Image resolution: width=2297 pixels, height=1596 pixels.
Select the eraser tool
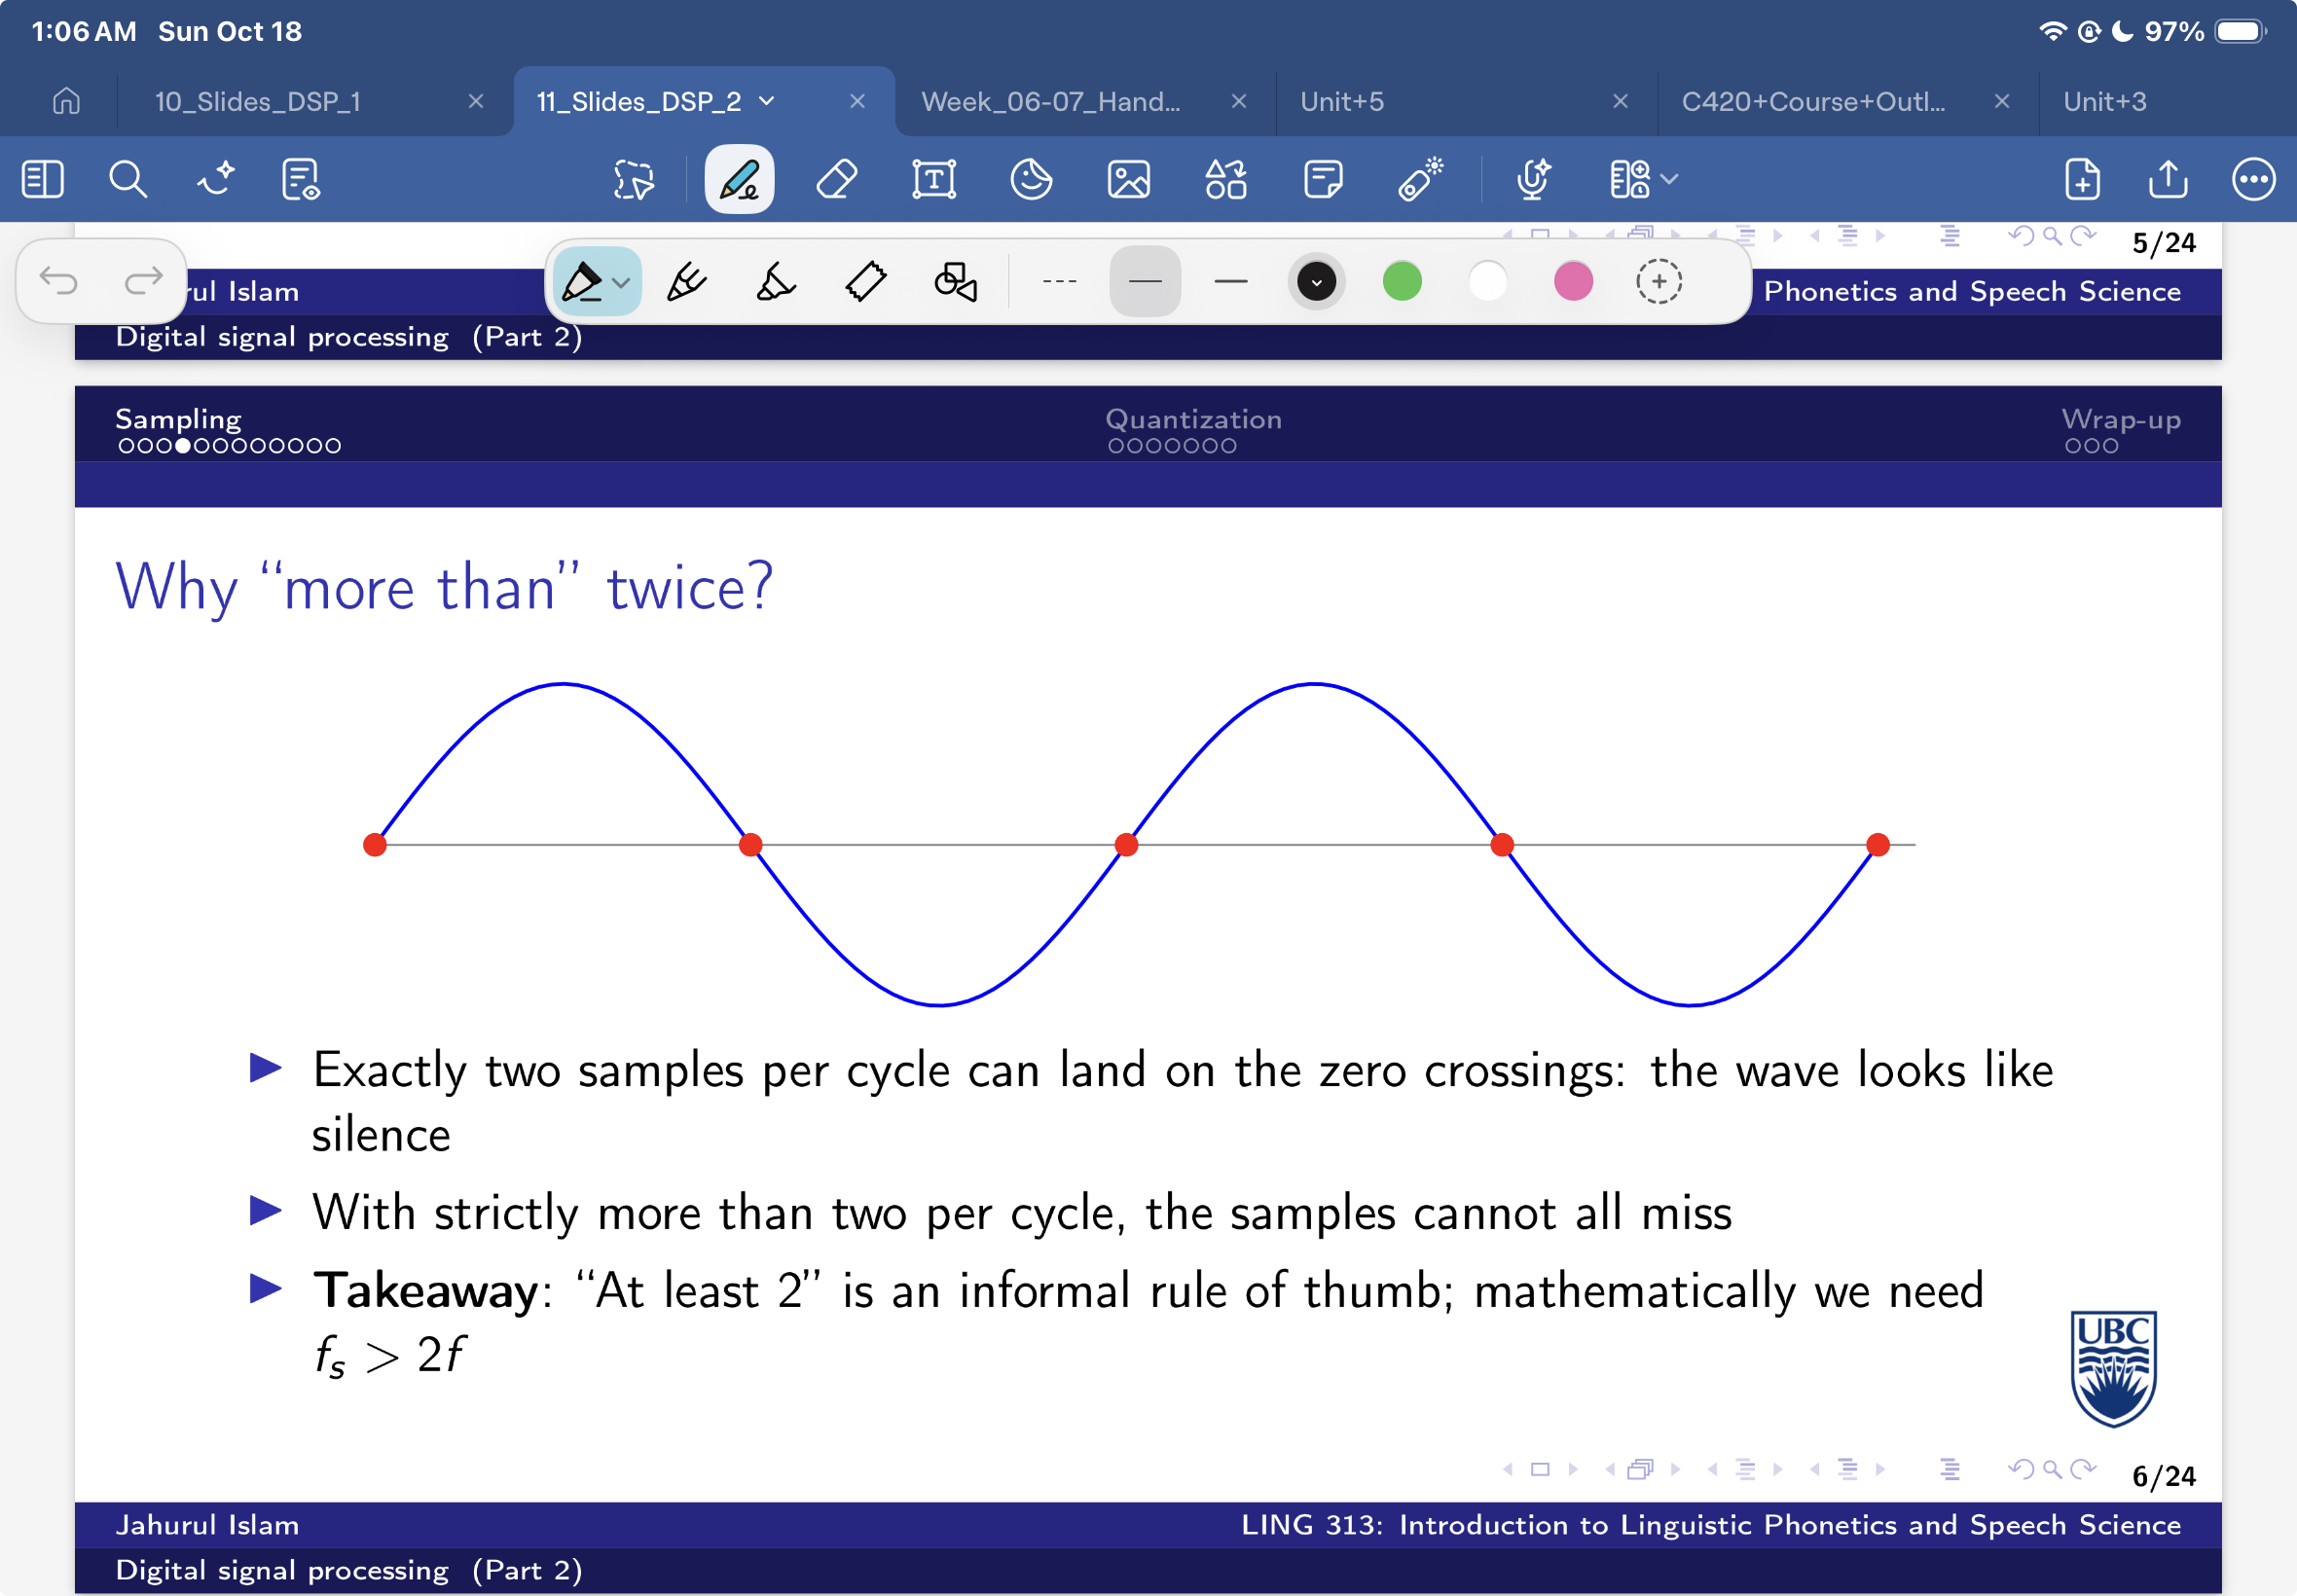(836, 180)
